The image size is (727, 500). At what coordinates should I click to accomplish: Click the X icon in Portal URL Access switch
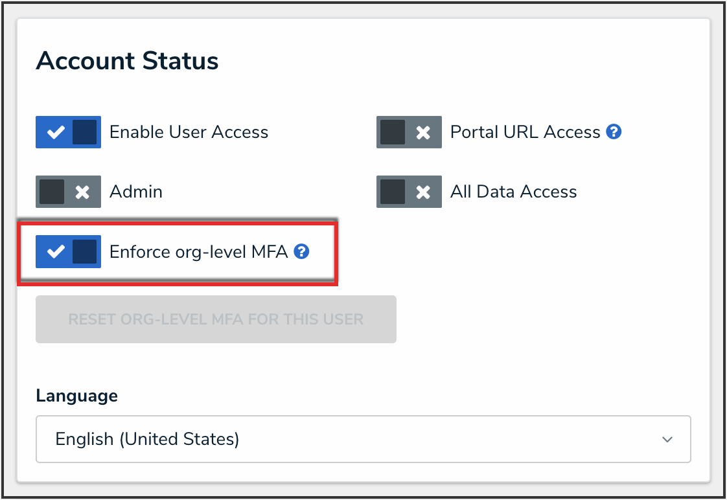pyautogui.click(x=423, y=132)
